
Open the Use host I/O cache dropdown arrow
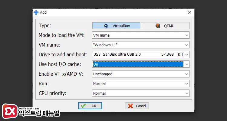(186, 64)
